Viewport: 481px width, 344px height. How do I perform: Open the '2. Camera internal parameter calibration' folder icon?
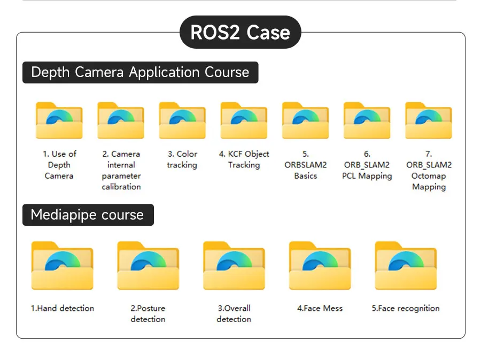tap(121, 120)
